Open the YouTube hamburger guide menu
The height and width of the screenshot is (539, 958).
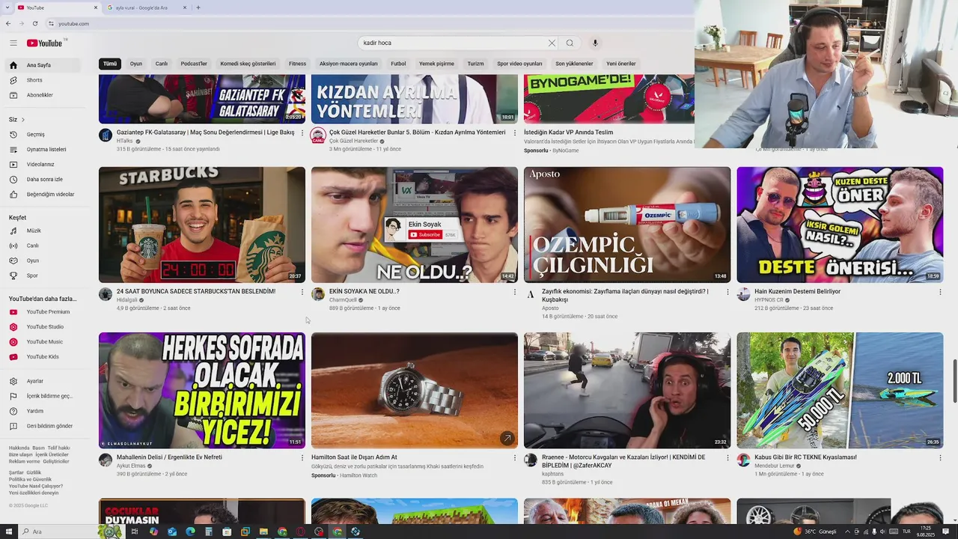(x=13, y=43)
